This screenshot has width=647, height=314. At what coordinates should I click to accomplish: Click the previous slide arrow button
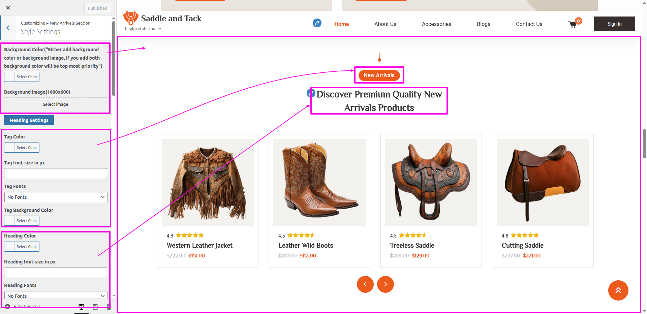pyautogui.click(x=365, y=284)
